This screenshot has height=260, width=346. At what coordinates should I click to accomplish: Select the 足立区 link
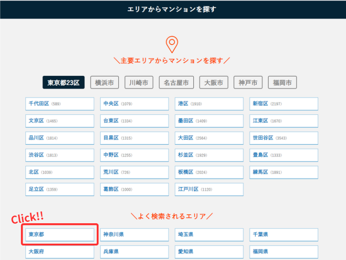point(60,189)
